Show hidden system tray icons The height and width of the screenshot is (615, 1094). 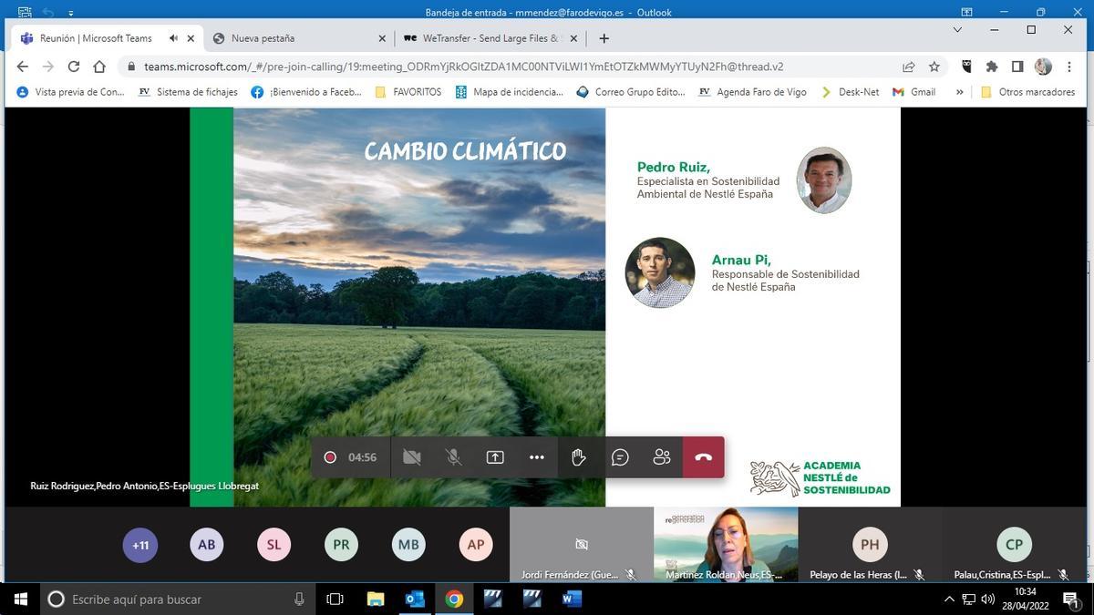pyautogui.click(x=949, y=600)
